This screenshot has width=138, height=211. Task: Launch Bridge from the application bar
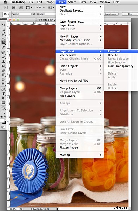click(14, 7)
